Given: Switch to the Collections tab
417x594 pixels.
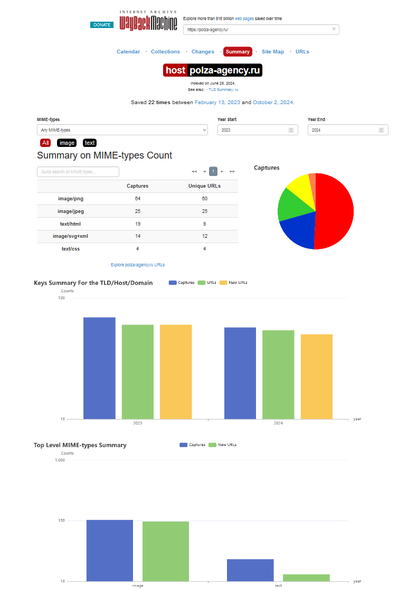Looking at the screenshot, I should [x=165, y=51].
